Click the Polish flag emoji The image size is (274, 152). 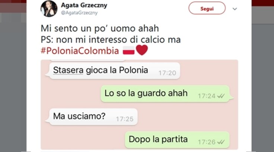(x=128, y=51)
